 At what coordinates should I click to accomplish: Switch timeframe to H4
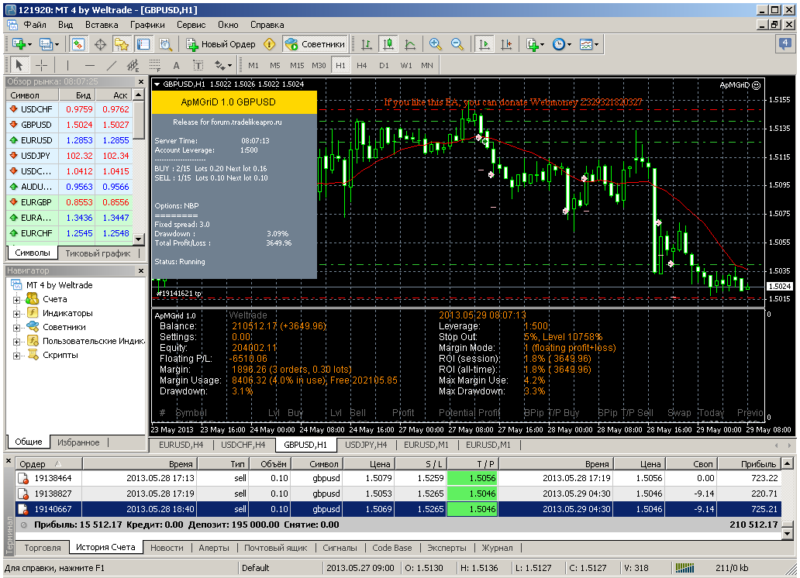[362, 65]
